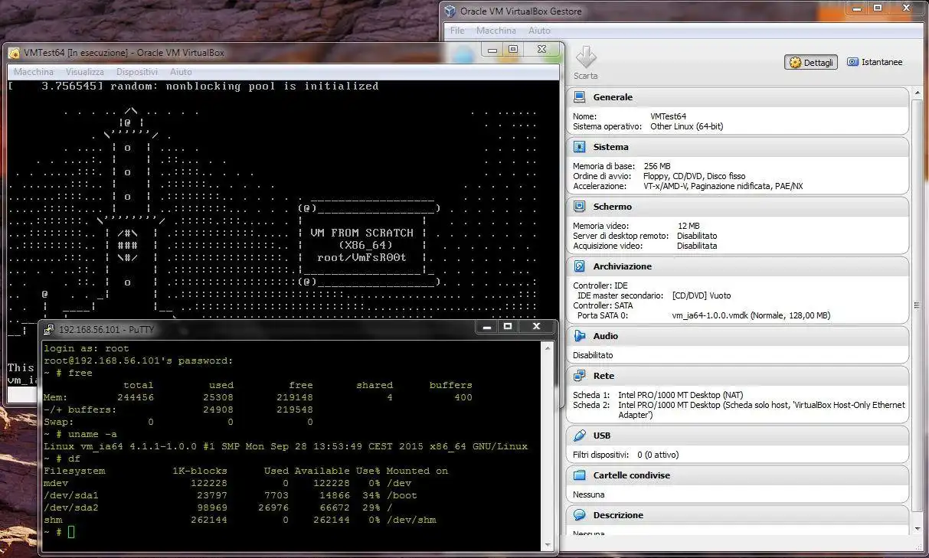Open the Audio section speaker icon
Viewport: 929px width, 558px height.
pos(580,336)
